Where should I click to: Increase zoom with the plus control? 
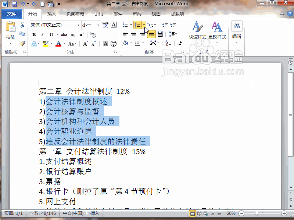point(284,213)
